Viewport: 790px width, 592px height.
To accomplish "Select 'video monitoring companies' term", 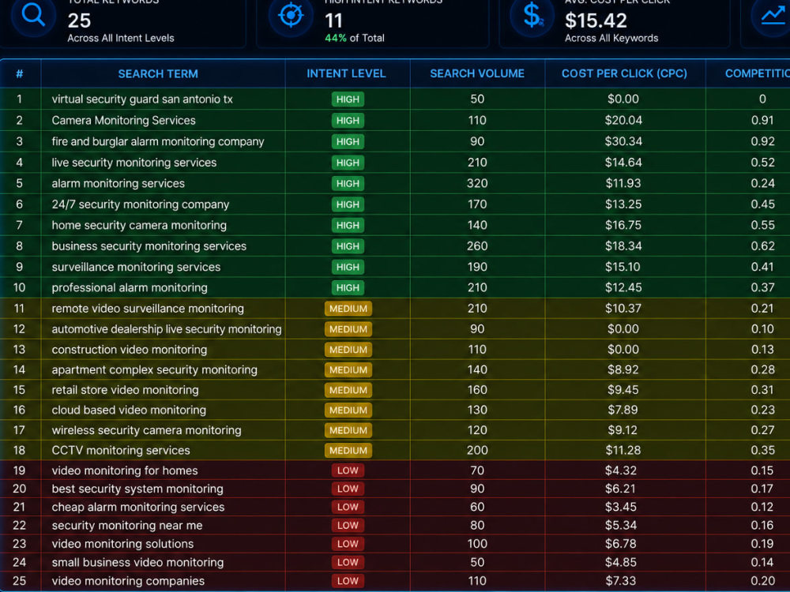I will pos(128,581).
